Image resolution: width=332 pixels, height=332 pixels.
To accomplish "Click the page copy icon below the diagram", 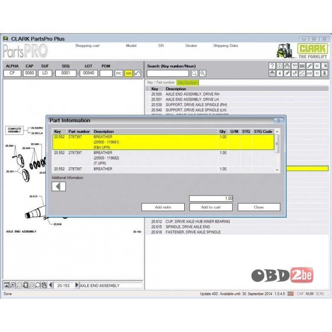I will pyautogui.click(x=25, y=285).
